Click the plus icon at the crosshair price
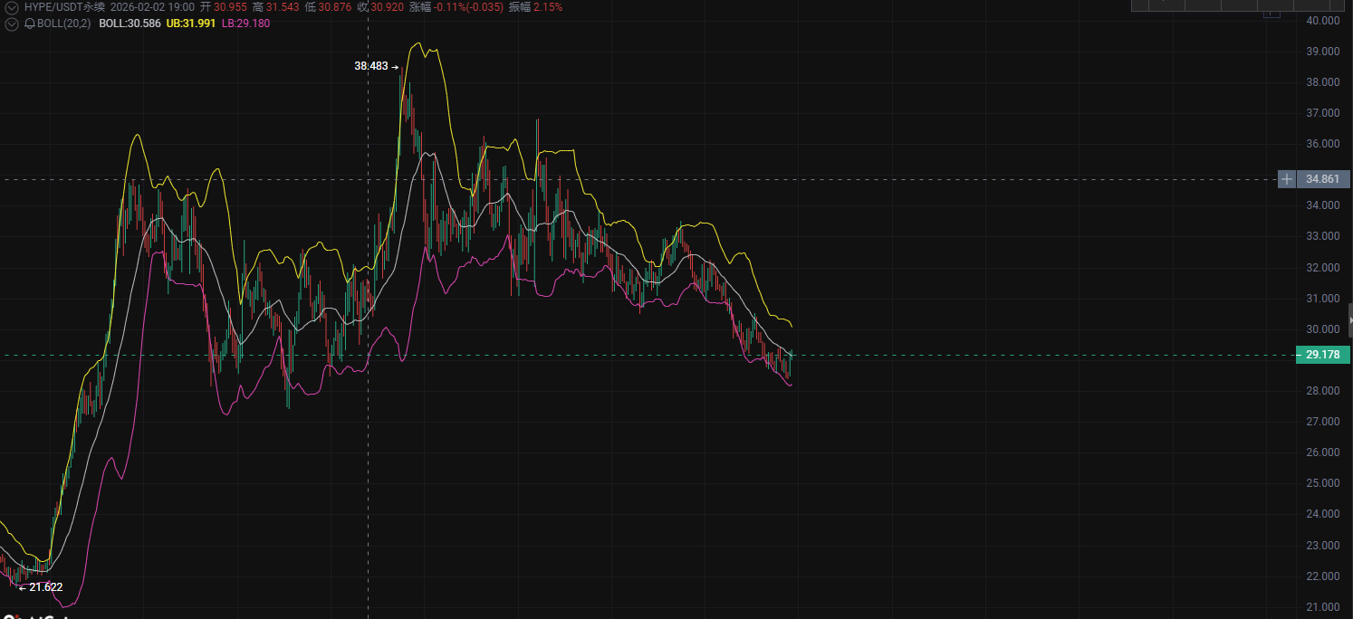 point(1287,179)
